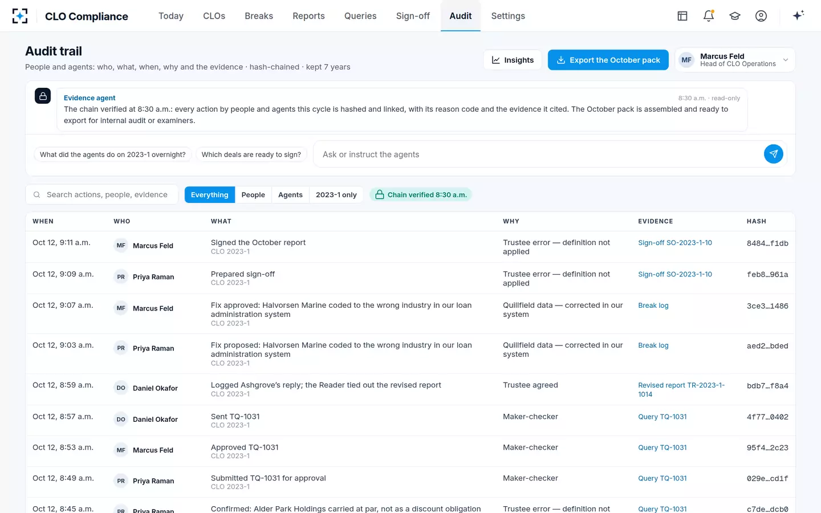
Task: Open notifications bell
Action: click(x=709, y=16)
